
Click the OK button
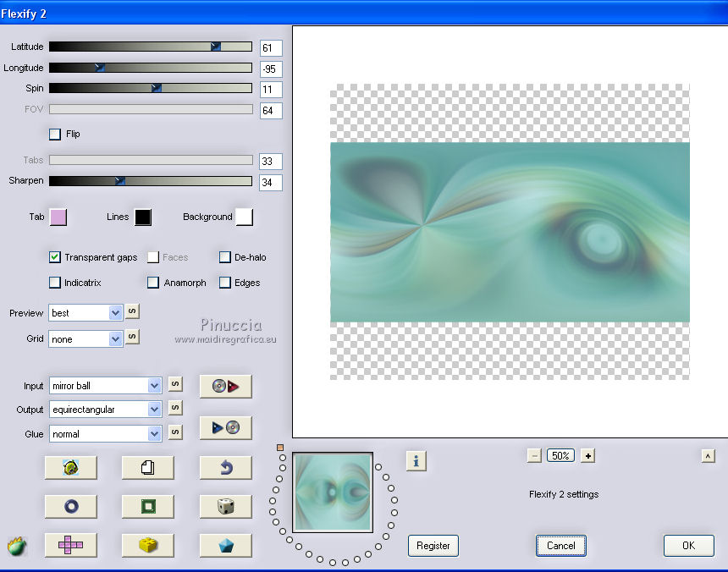(x=688, y=546)
